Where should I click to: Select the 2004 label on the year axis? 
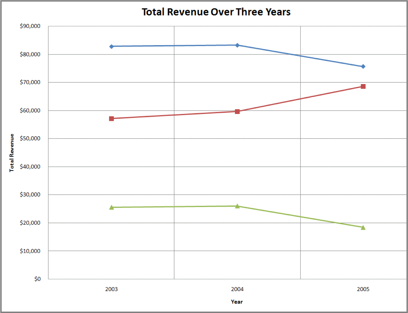[237, 289]
